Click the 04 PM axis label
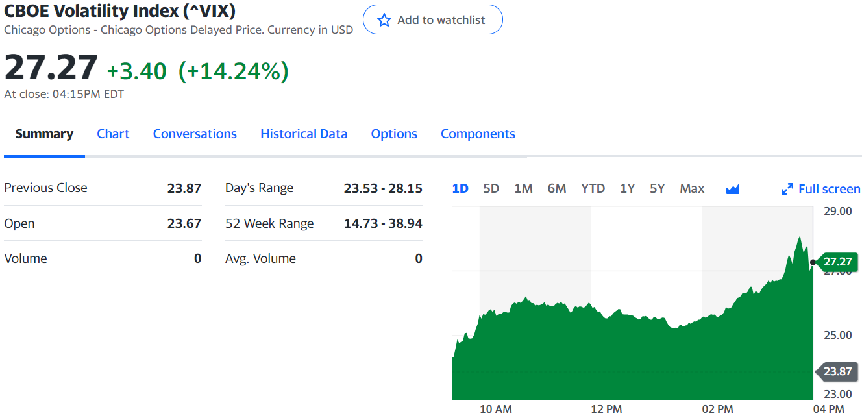 [828, 409]
